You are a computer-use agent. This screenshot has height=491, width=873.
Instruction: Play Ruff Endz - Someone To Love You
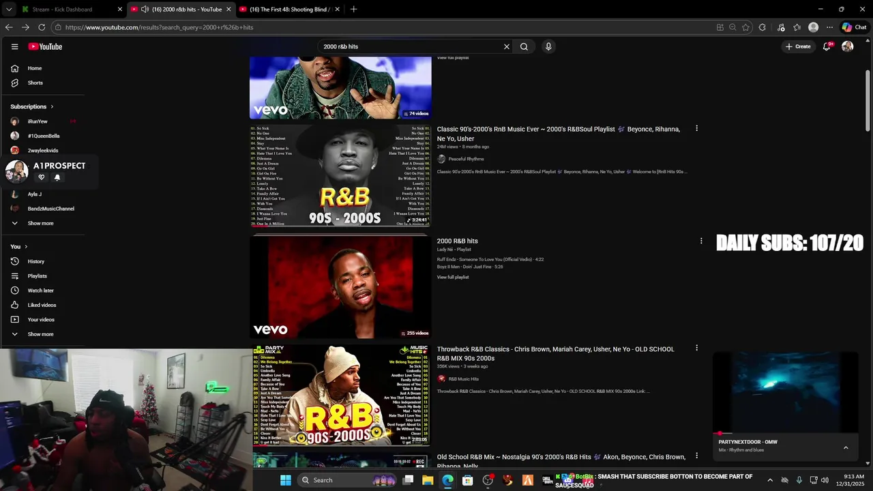click(490, 259)
